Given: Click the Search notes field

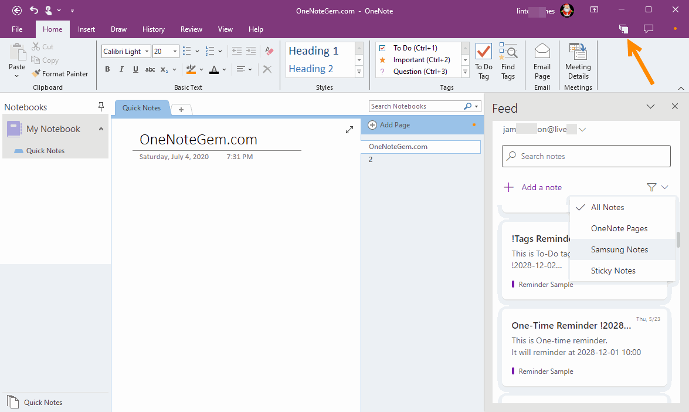Looking at the screenshot, I should (x=586, y=156).
